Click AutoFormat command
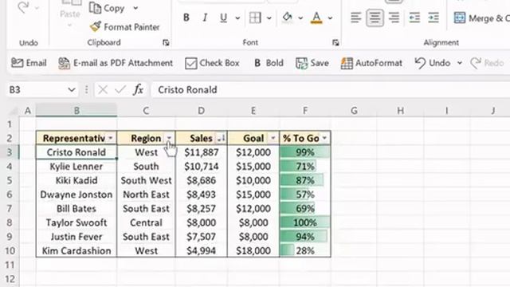The height and width of the screenshot is (287, 510). 371,63
